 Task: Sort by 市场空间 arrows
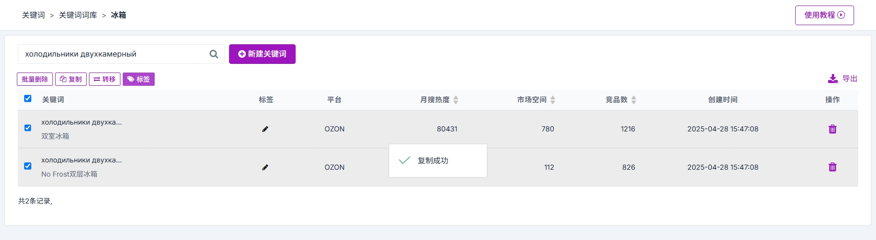pyautogui.click(x=553, y=100)
